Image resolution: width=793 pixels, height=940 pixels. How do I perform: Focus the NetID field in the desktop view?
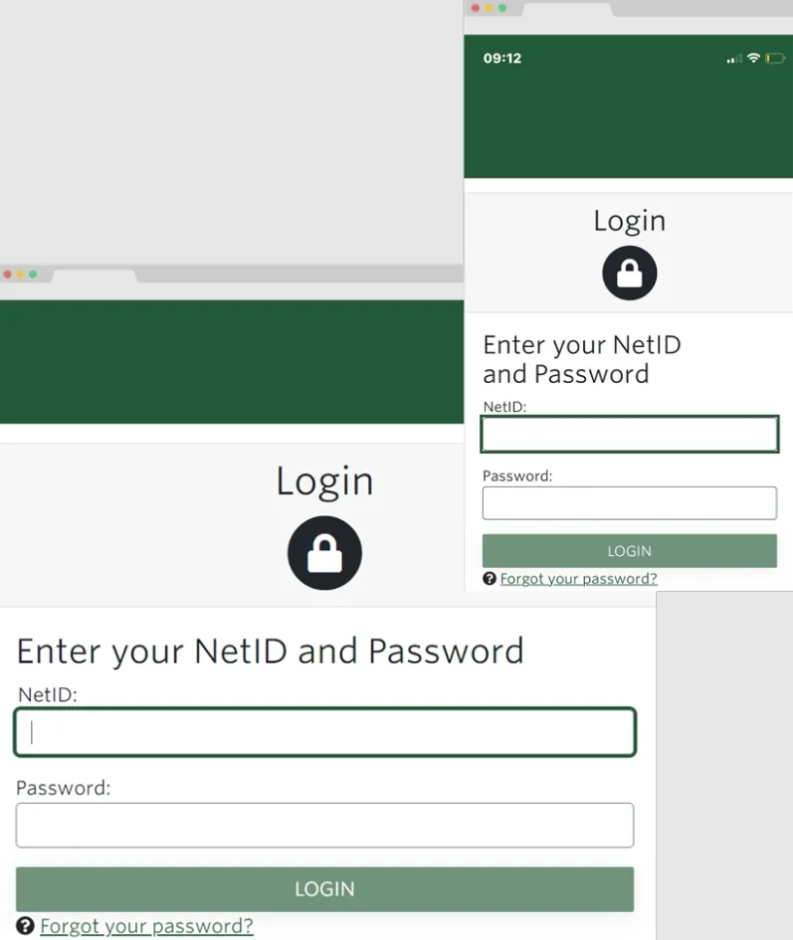[x=324, y=732]
